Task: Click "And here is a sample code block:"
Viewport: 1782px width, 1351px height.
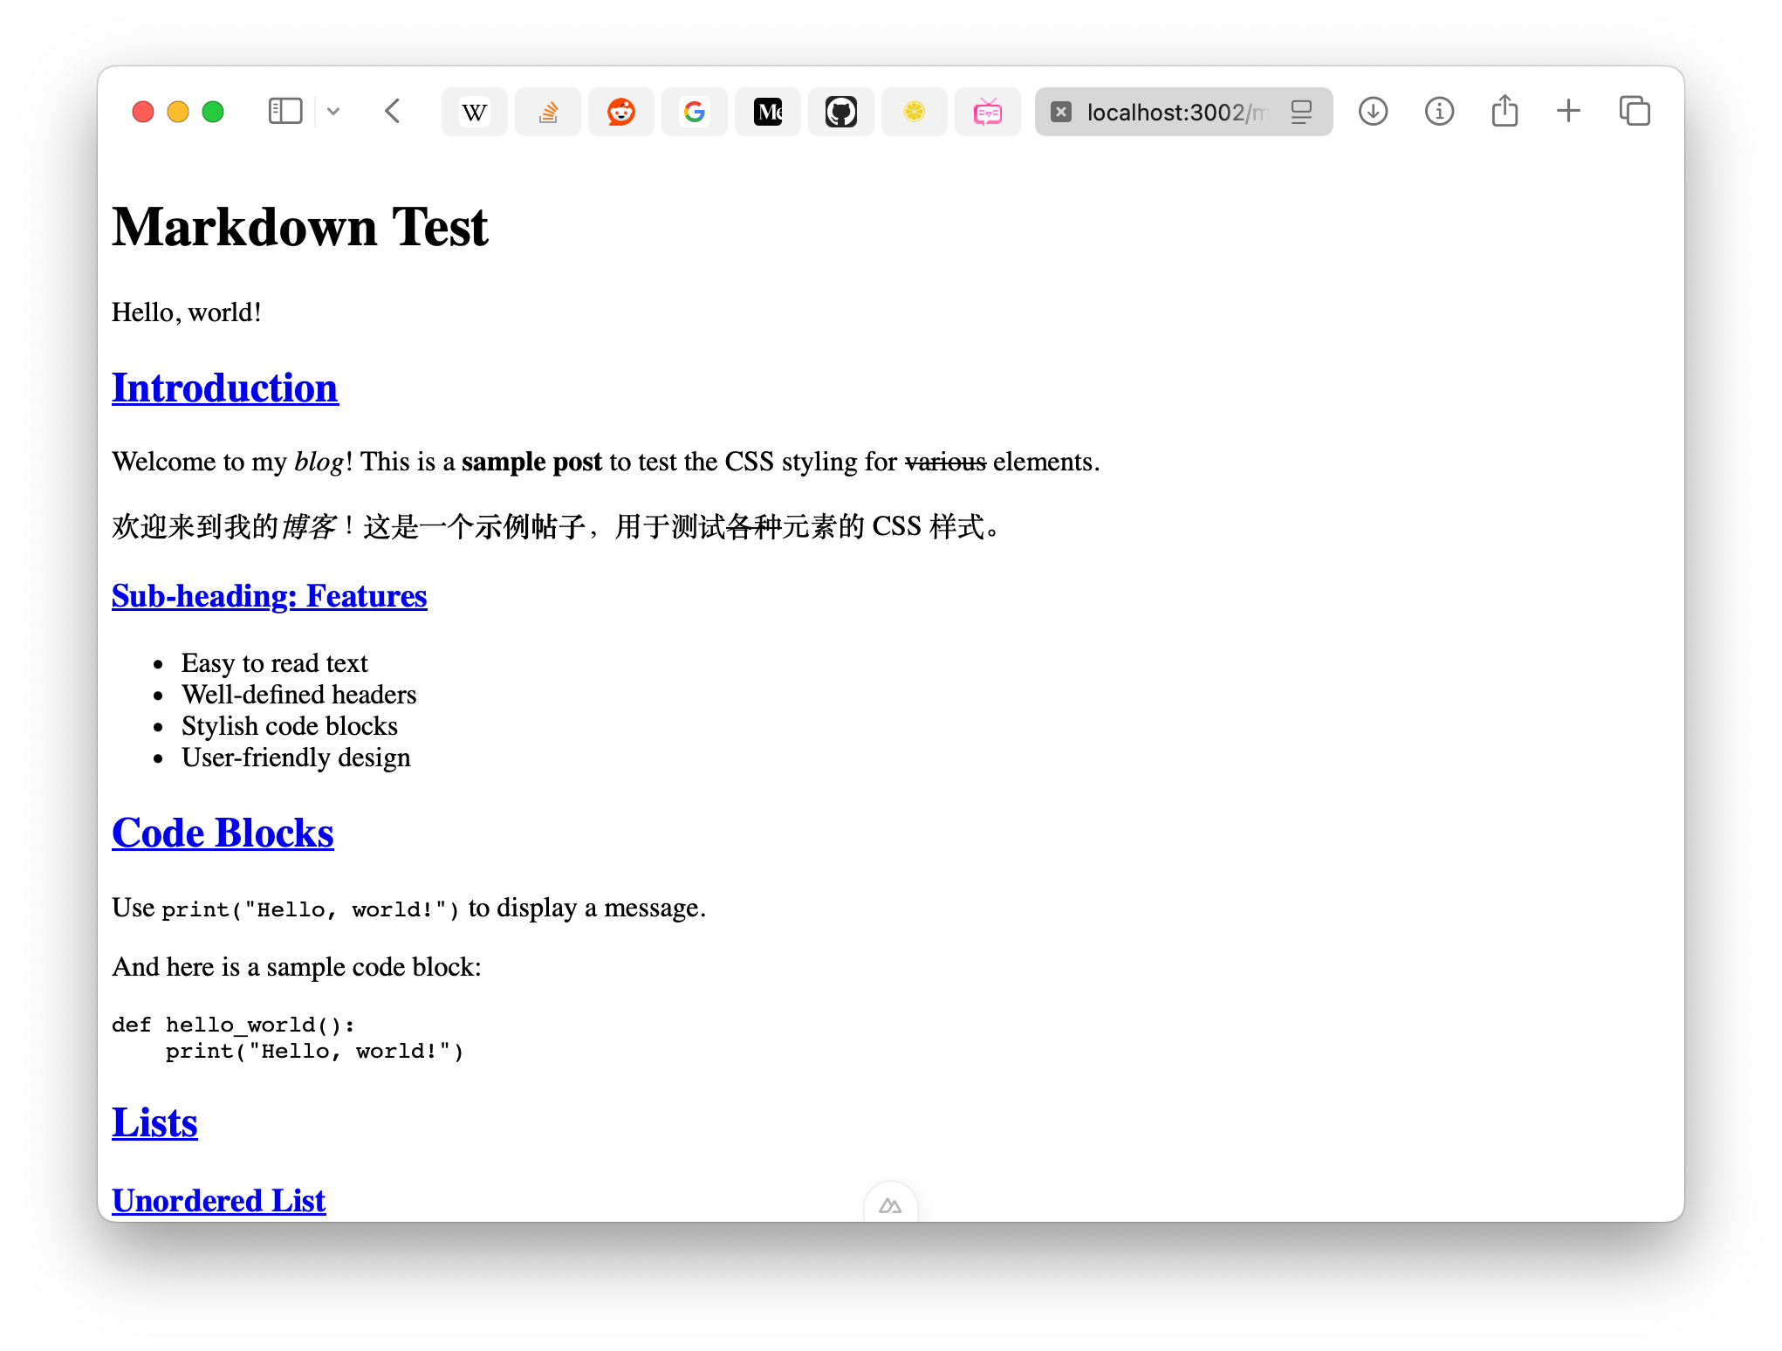Action: pyautogui.click(x=297, y=967)
